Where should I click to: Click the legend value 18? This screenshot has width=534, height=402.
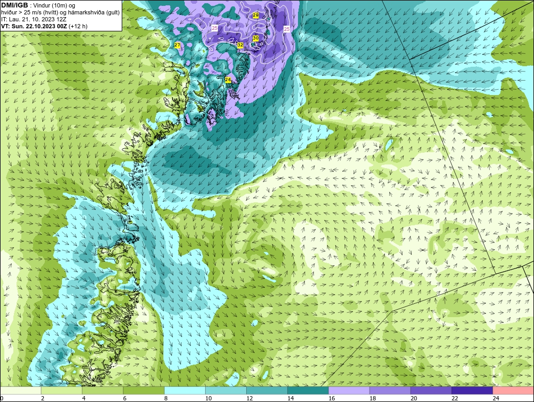click(x=373, y=398)
